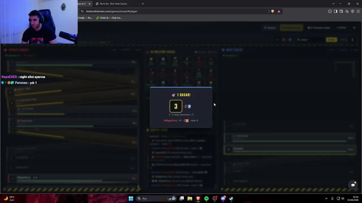Open the chat bubble widget icon
This screenshot has width=362, height=203.
point(353,185)
